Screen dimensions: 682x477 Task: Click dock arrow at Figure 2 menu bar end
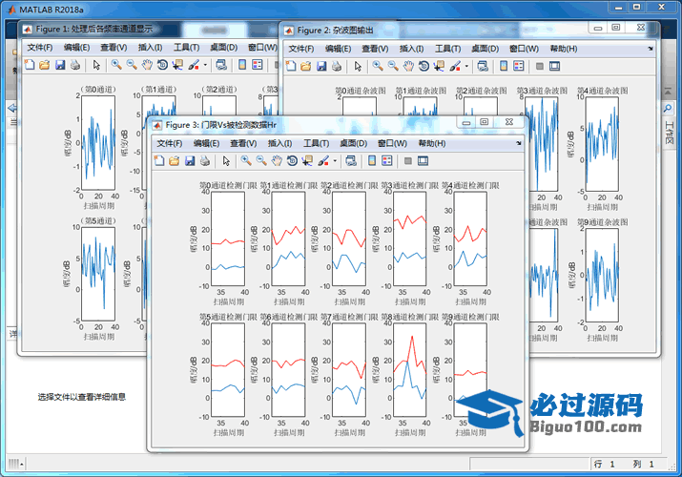[x=651, y=49]
